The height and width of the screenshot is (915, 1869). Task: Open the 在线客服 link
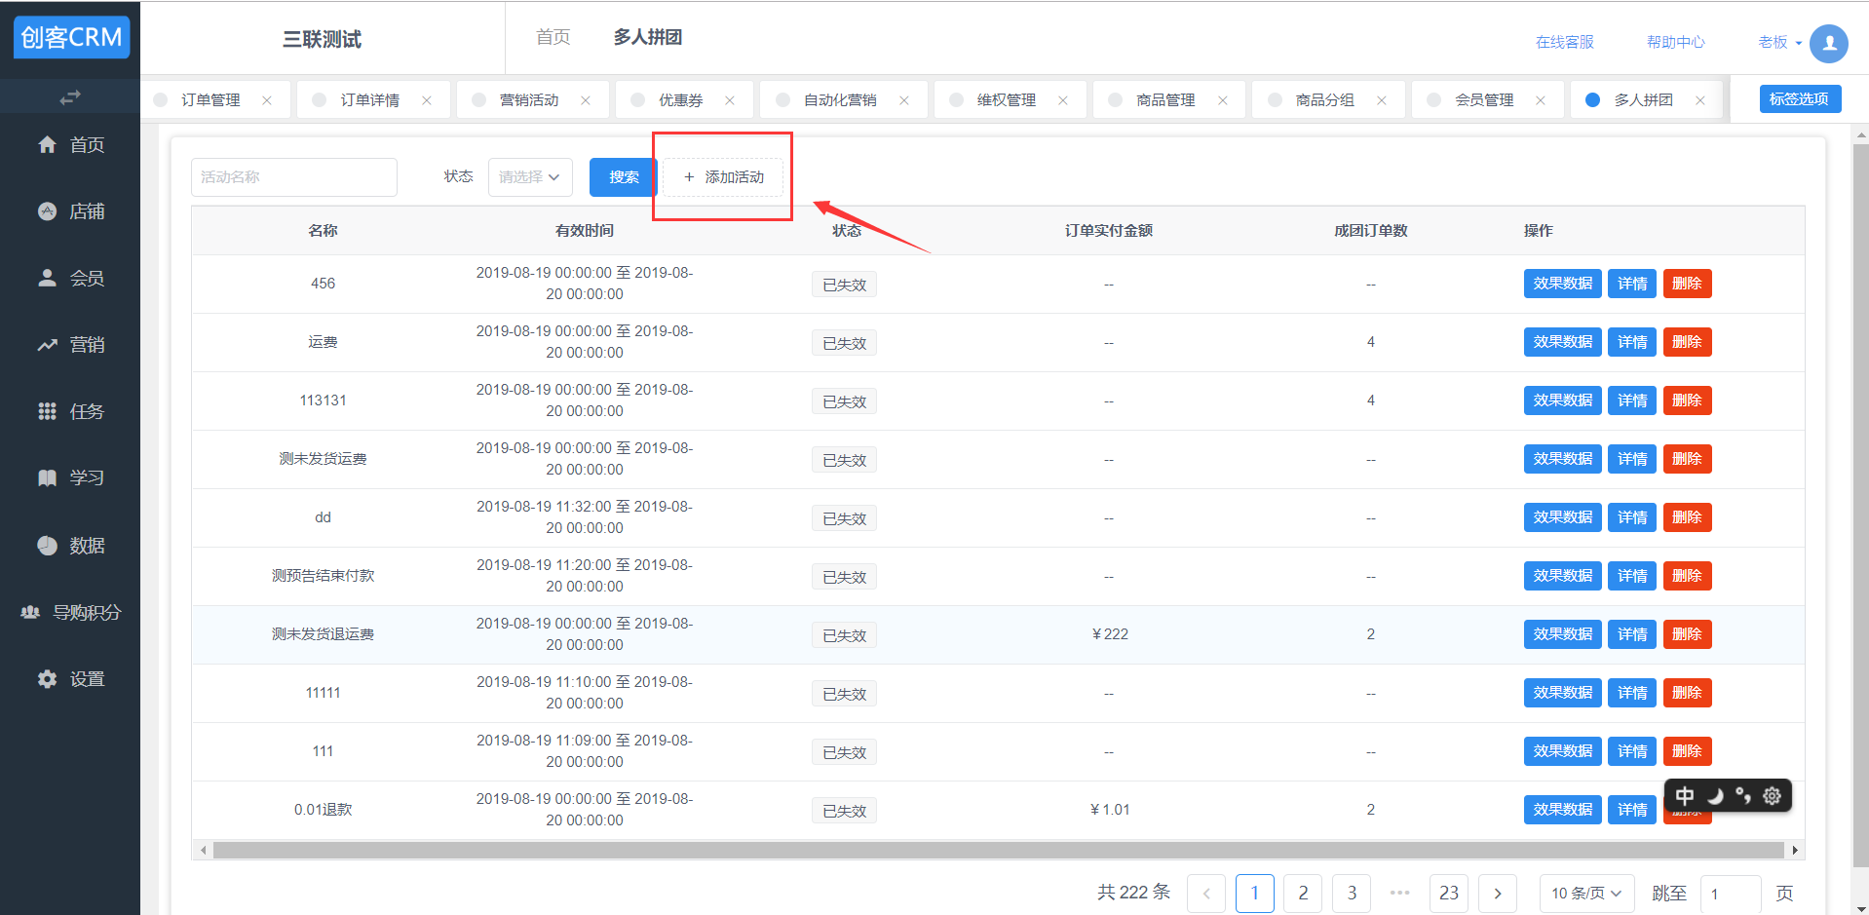1565,42
